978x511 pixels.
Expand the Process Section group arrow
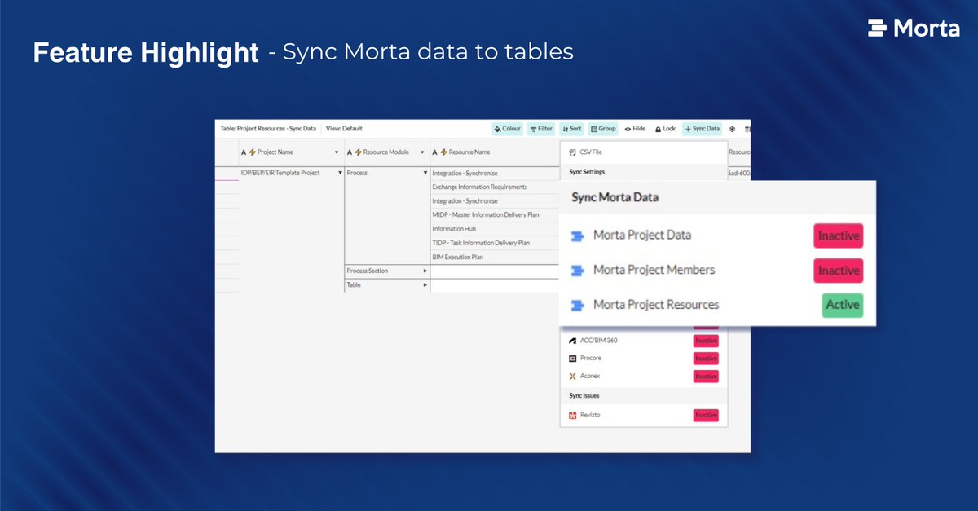[425, 271]
